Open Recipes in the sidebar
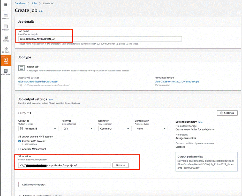This screenshot has width=242, height=196. 6,39
